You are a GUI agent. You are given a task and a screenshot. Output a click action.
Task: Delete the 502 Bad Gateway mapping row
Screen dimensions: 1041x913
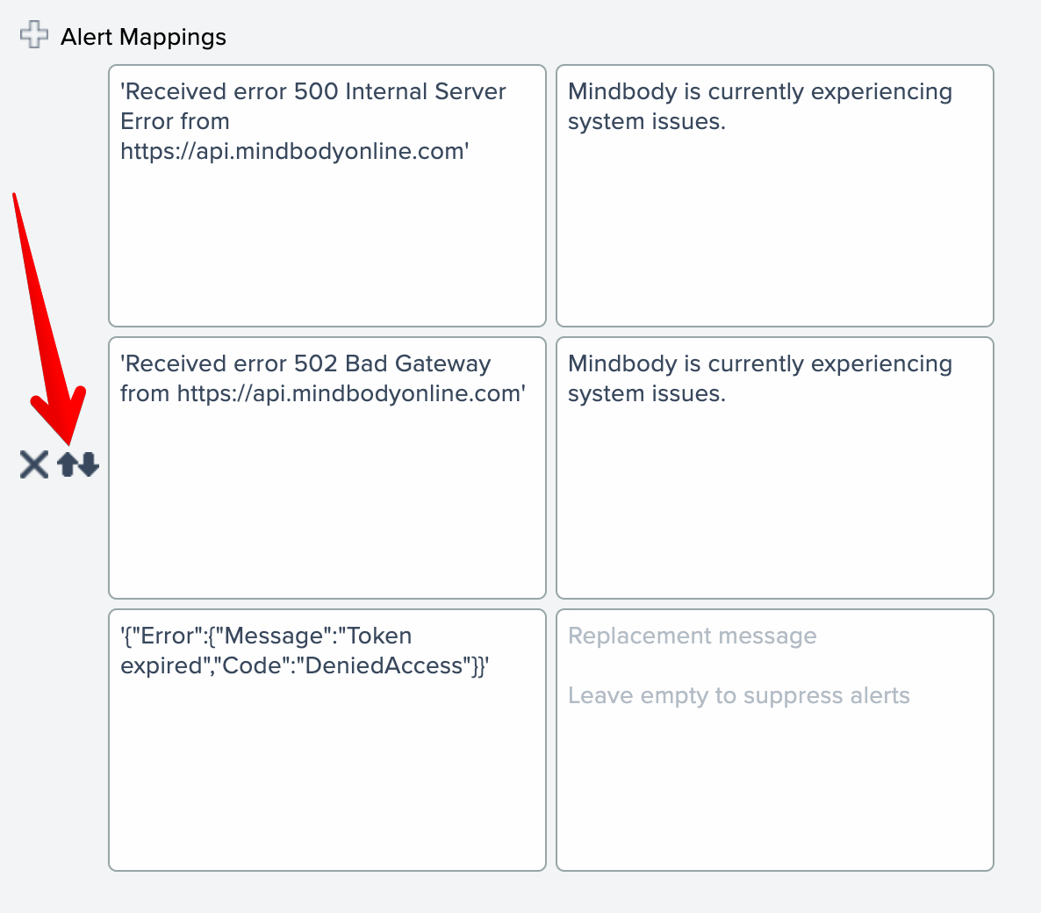click(x=34, y=464)
